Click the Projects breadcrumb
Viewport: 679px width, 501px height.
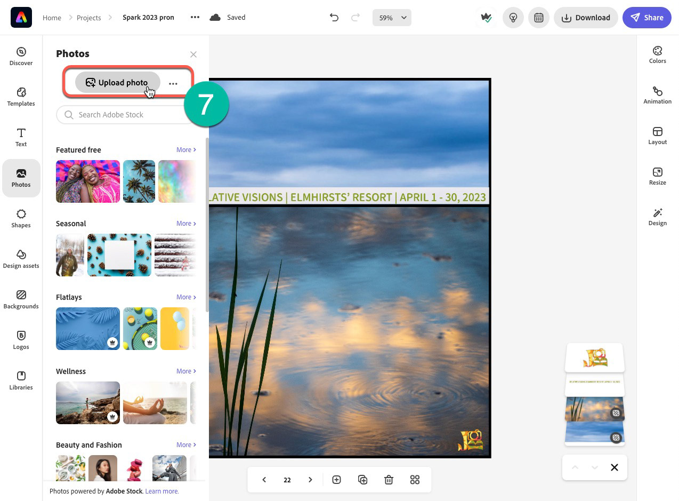(88, 18)
